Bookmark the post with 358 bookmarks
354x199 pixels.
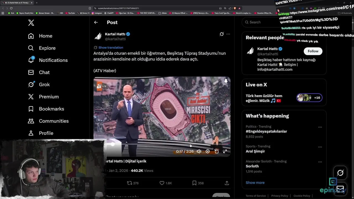(x=198, y=183)
